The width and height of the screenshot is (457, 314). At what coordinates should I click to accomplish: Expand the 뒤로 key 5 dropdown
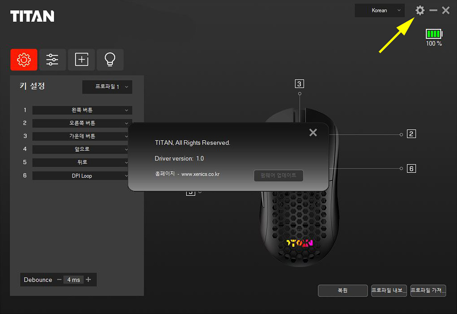[82, 162]
